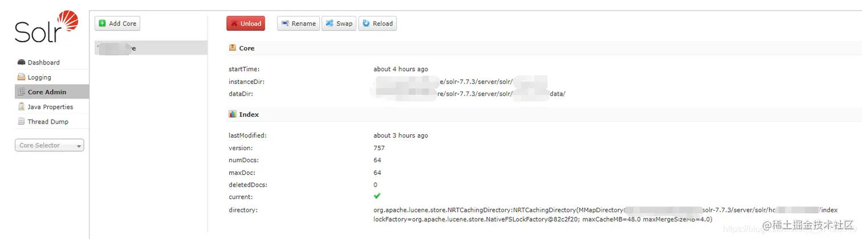Click the maxDoc label
This screenshot has width=862, height=239.
(242, 172)
